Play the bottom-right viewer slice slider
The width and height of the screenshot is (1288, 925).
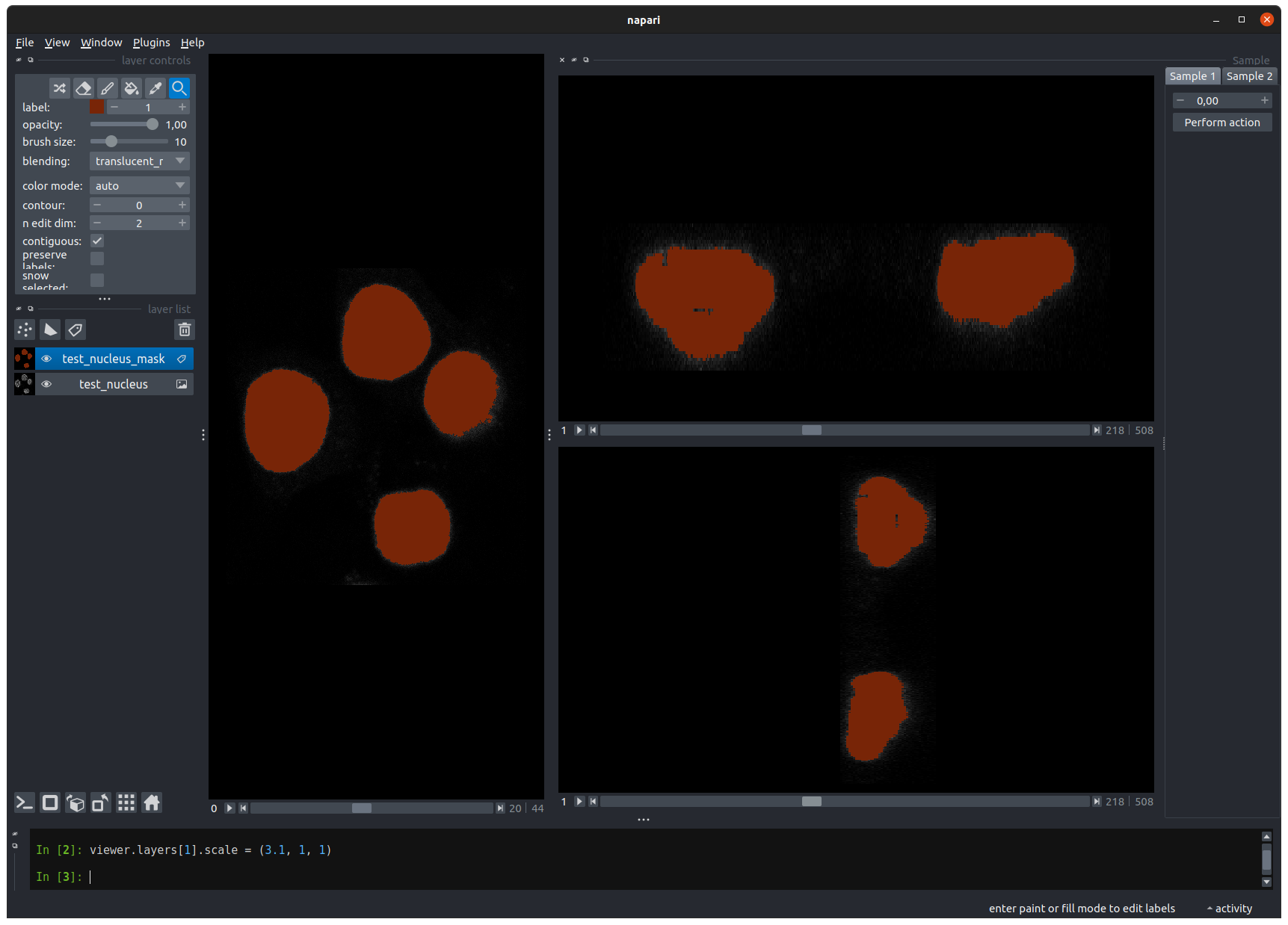point(579,802)
